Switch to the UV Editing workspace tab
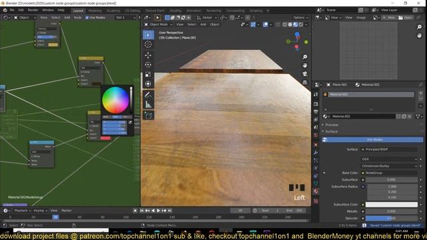This screenshot has height=240, width=427. [x=132, y=11]
